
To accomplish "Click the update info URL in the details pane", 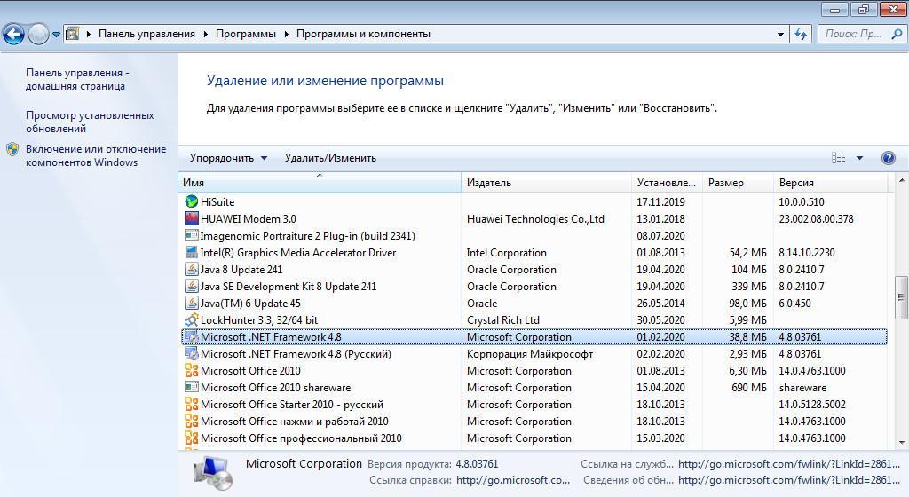I will (789, 480).
